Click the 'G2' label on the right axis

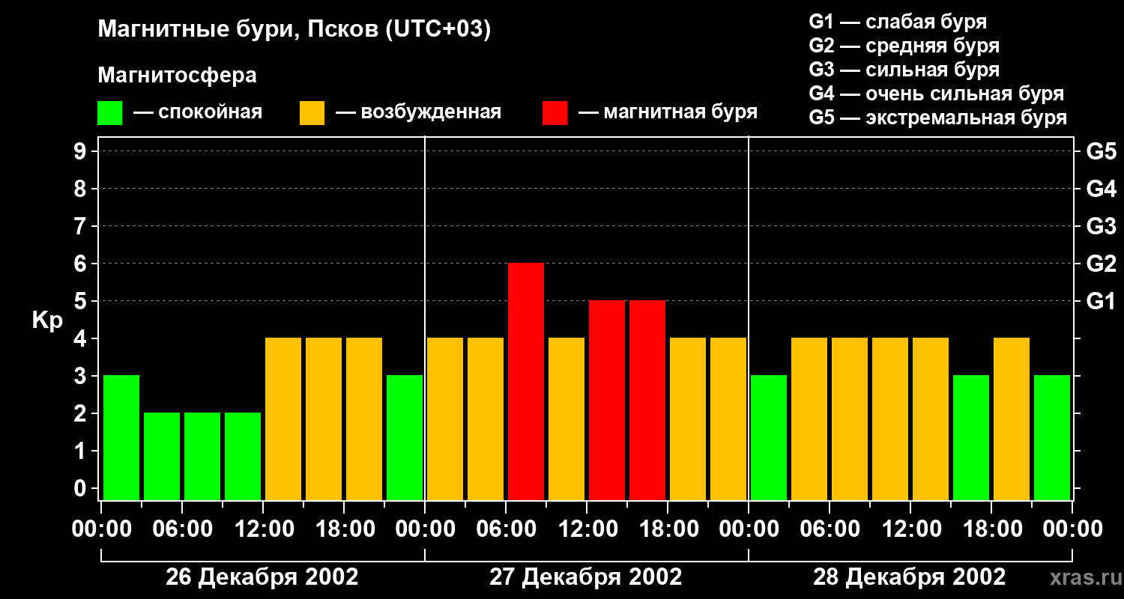(1102, 264)
